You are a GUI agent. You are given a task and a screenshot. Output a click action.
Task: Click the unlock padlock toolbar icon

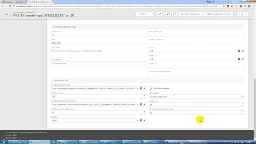tap(174, 14)
